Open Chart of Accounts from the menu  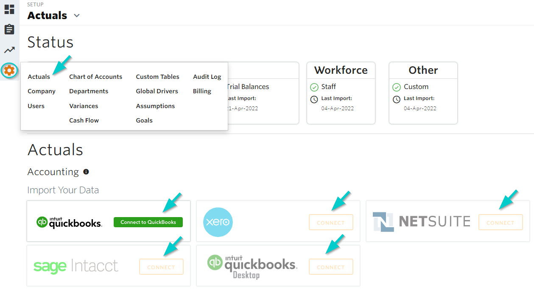[96, 77]
